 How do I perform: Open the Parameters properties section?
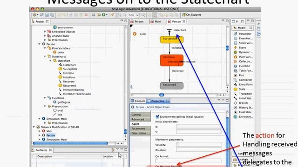coord(141,128)
